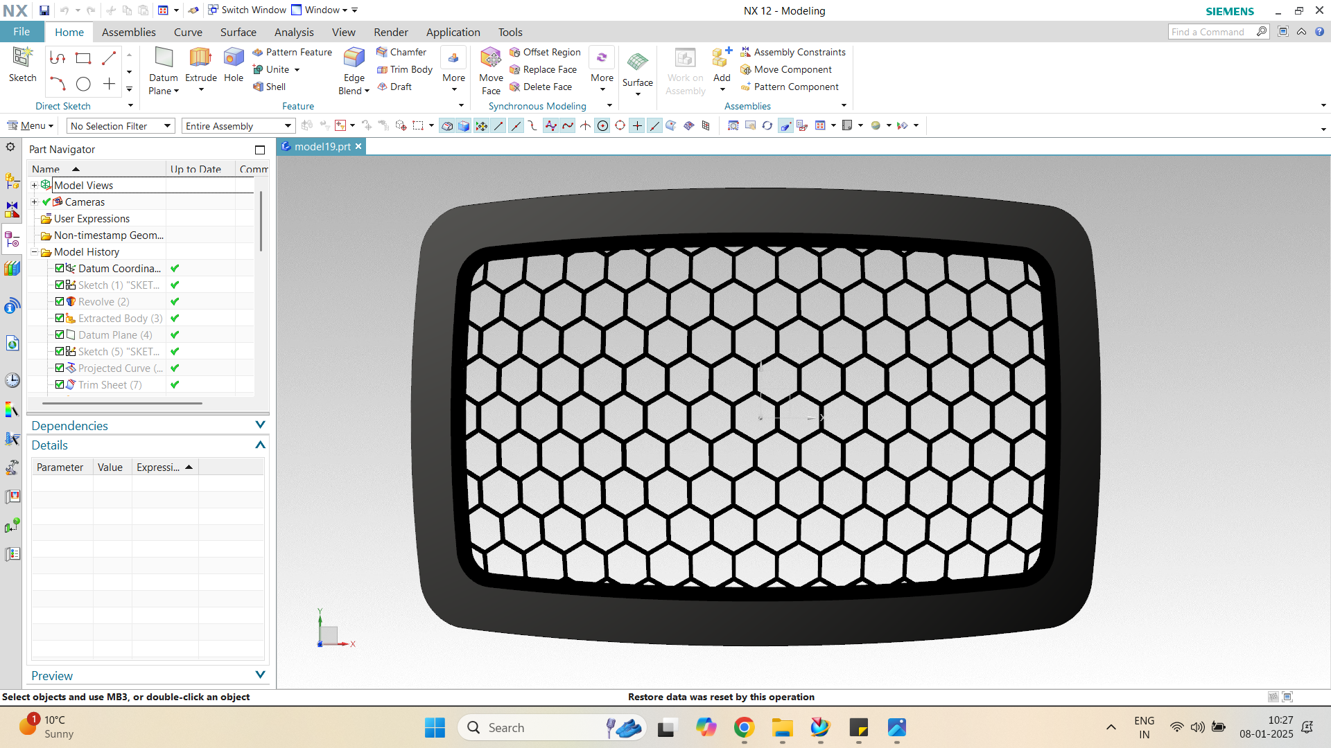Toggle the Trim Sheet (7) checkbox
The height and width of the screenshot is (748, 1331).
coord(60,385)
